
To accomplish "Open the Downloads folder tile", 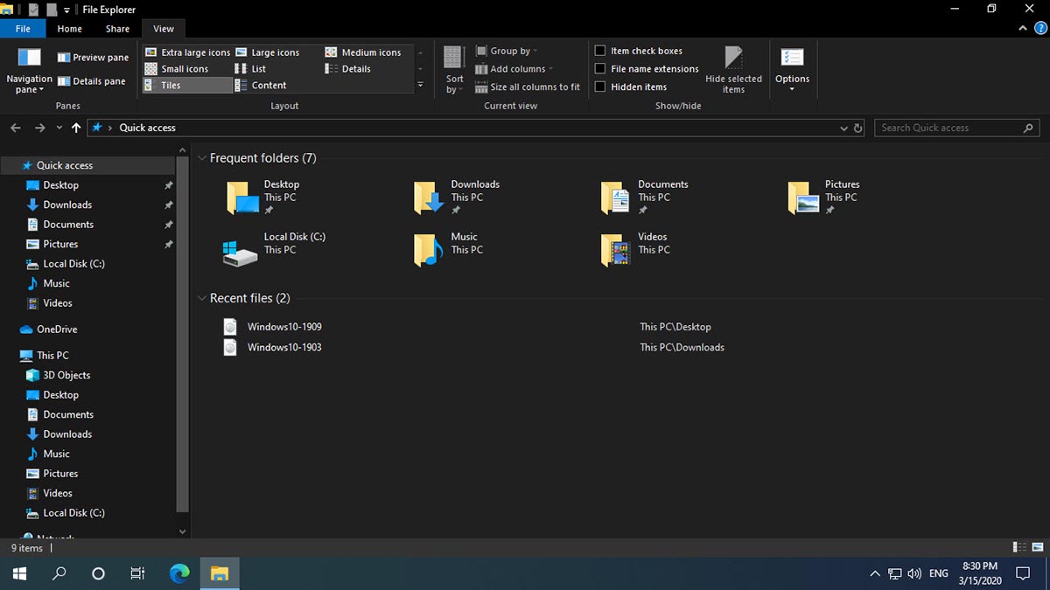I will pos(457,198).
